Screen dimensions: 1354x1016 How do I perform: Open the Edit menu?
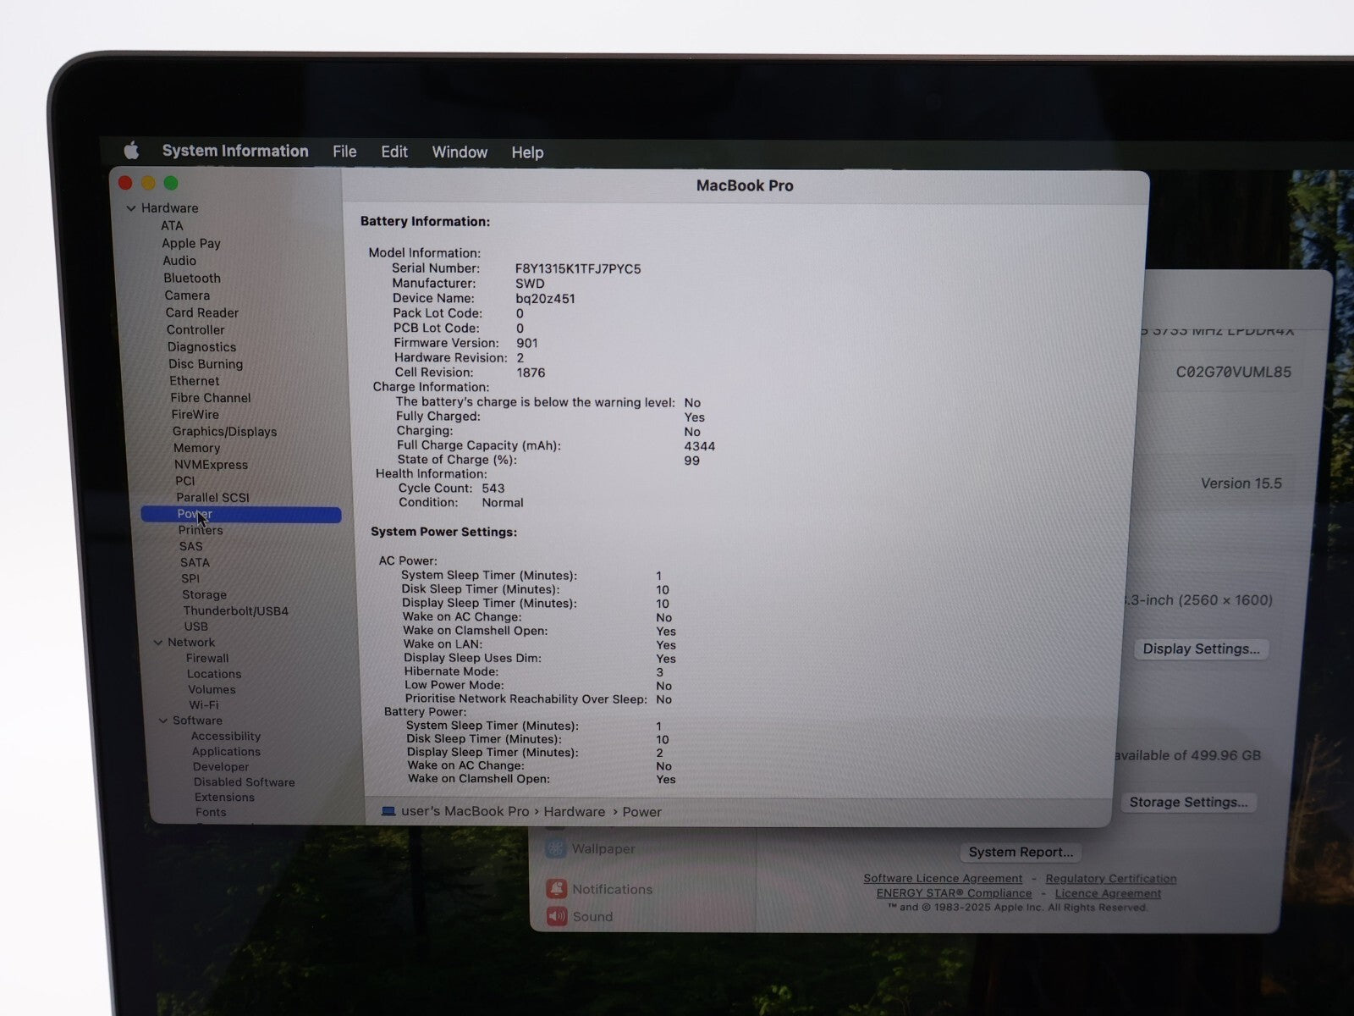[394, 152]
